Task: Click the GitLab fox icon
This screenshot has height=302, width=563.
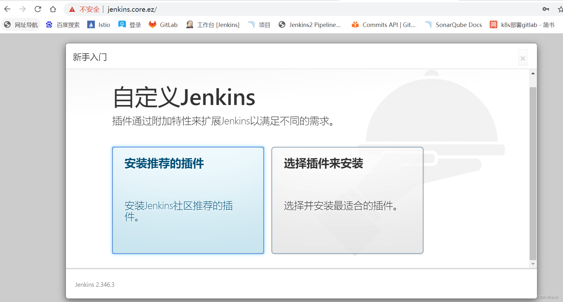Action: coord(153,24)
